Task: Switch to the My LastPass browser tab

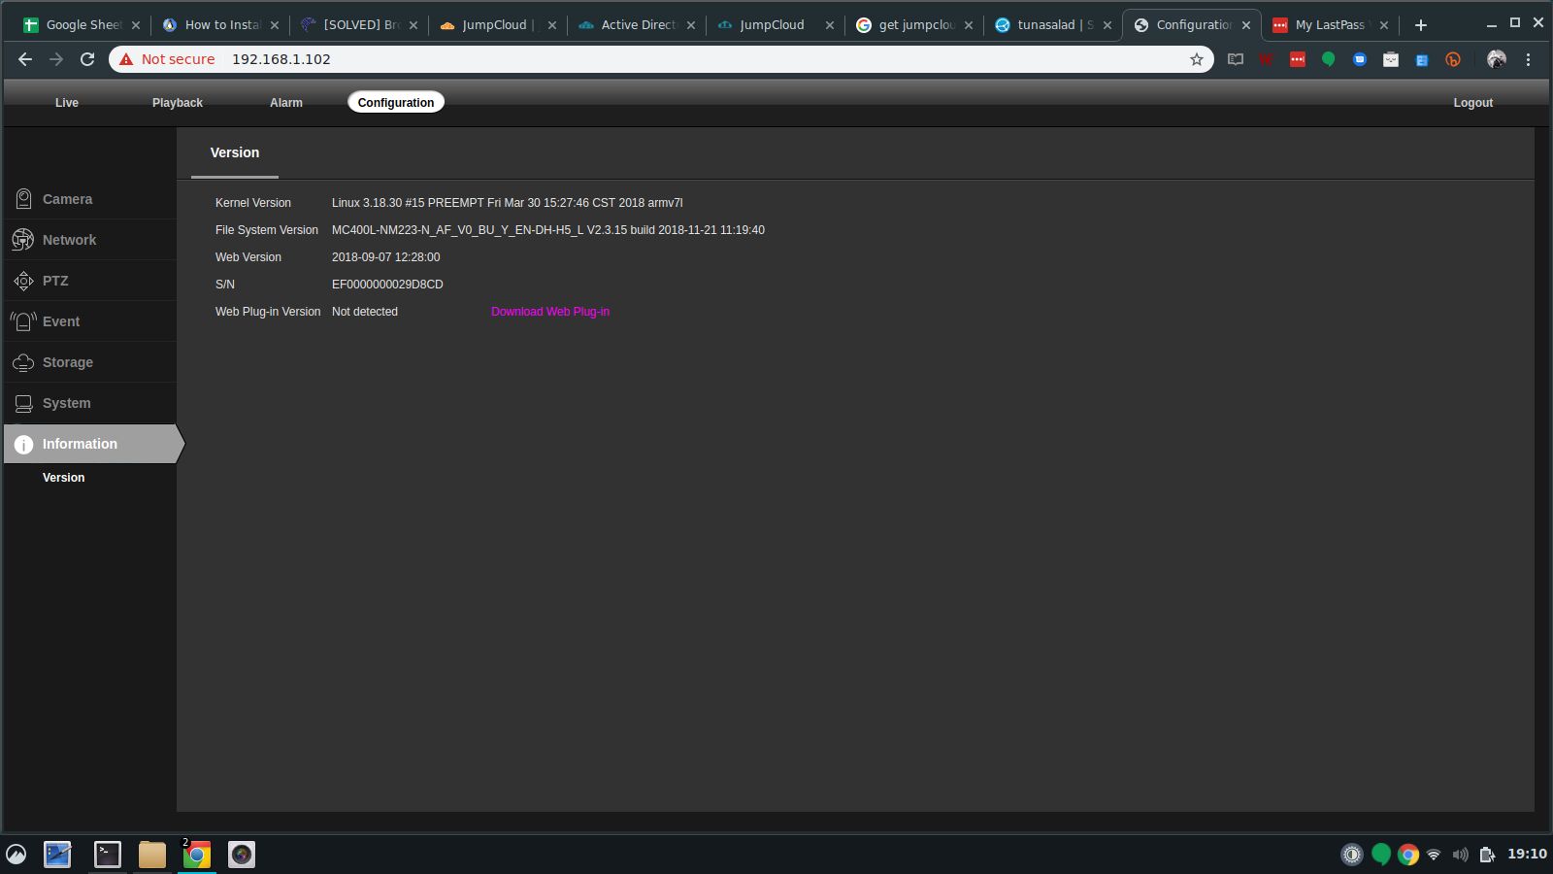Action: (x=1329, y=25)
